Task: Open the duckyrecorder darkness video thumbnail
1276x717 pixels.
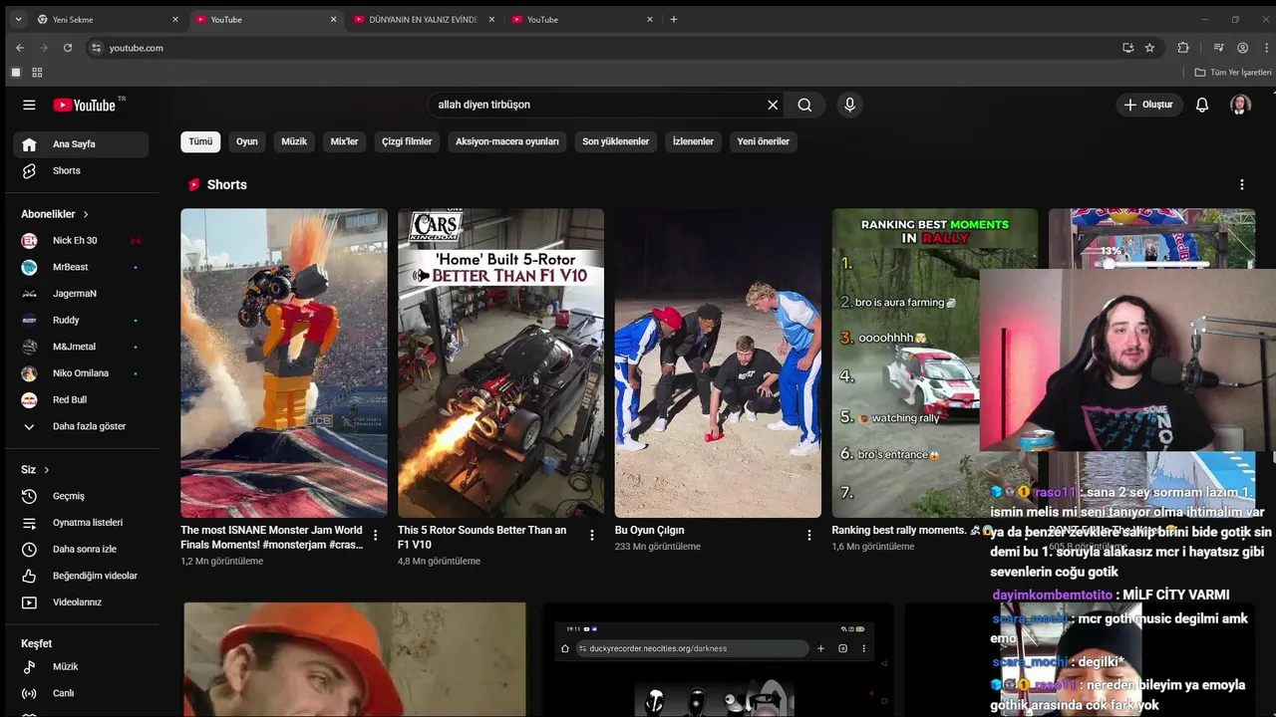Action: point(716,659)
